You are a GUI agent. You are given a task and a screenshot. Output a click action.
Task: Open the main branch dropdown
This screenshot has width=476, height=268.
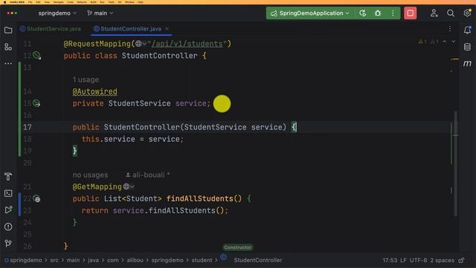coord(100,13)
